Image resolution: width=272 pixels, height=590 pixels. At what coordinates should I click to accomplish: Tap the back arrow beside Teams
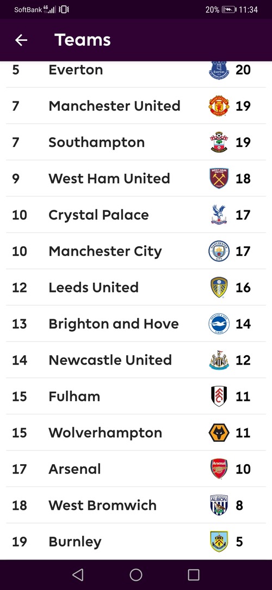(x=21, y=40)
